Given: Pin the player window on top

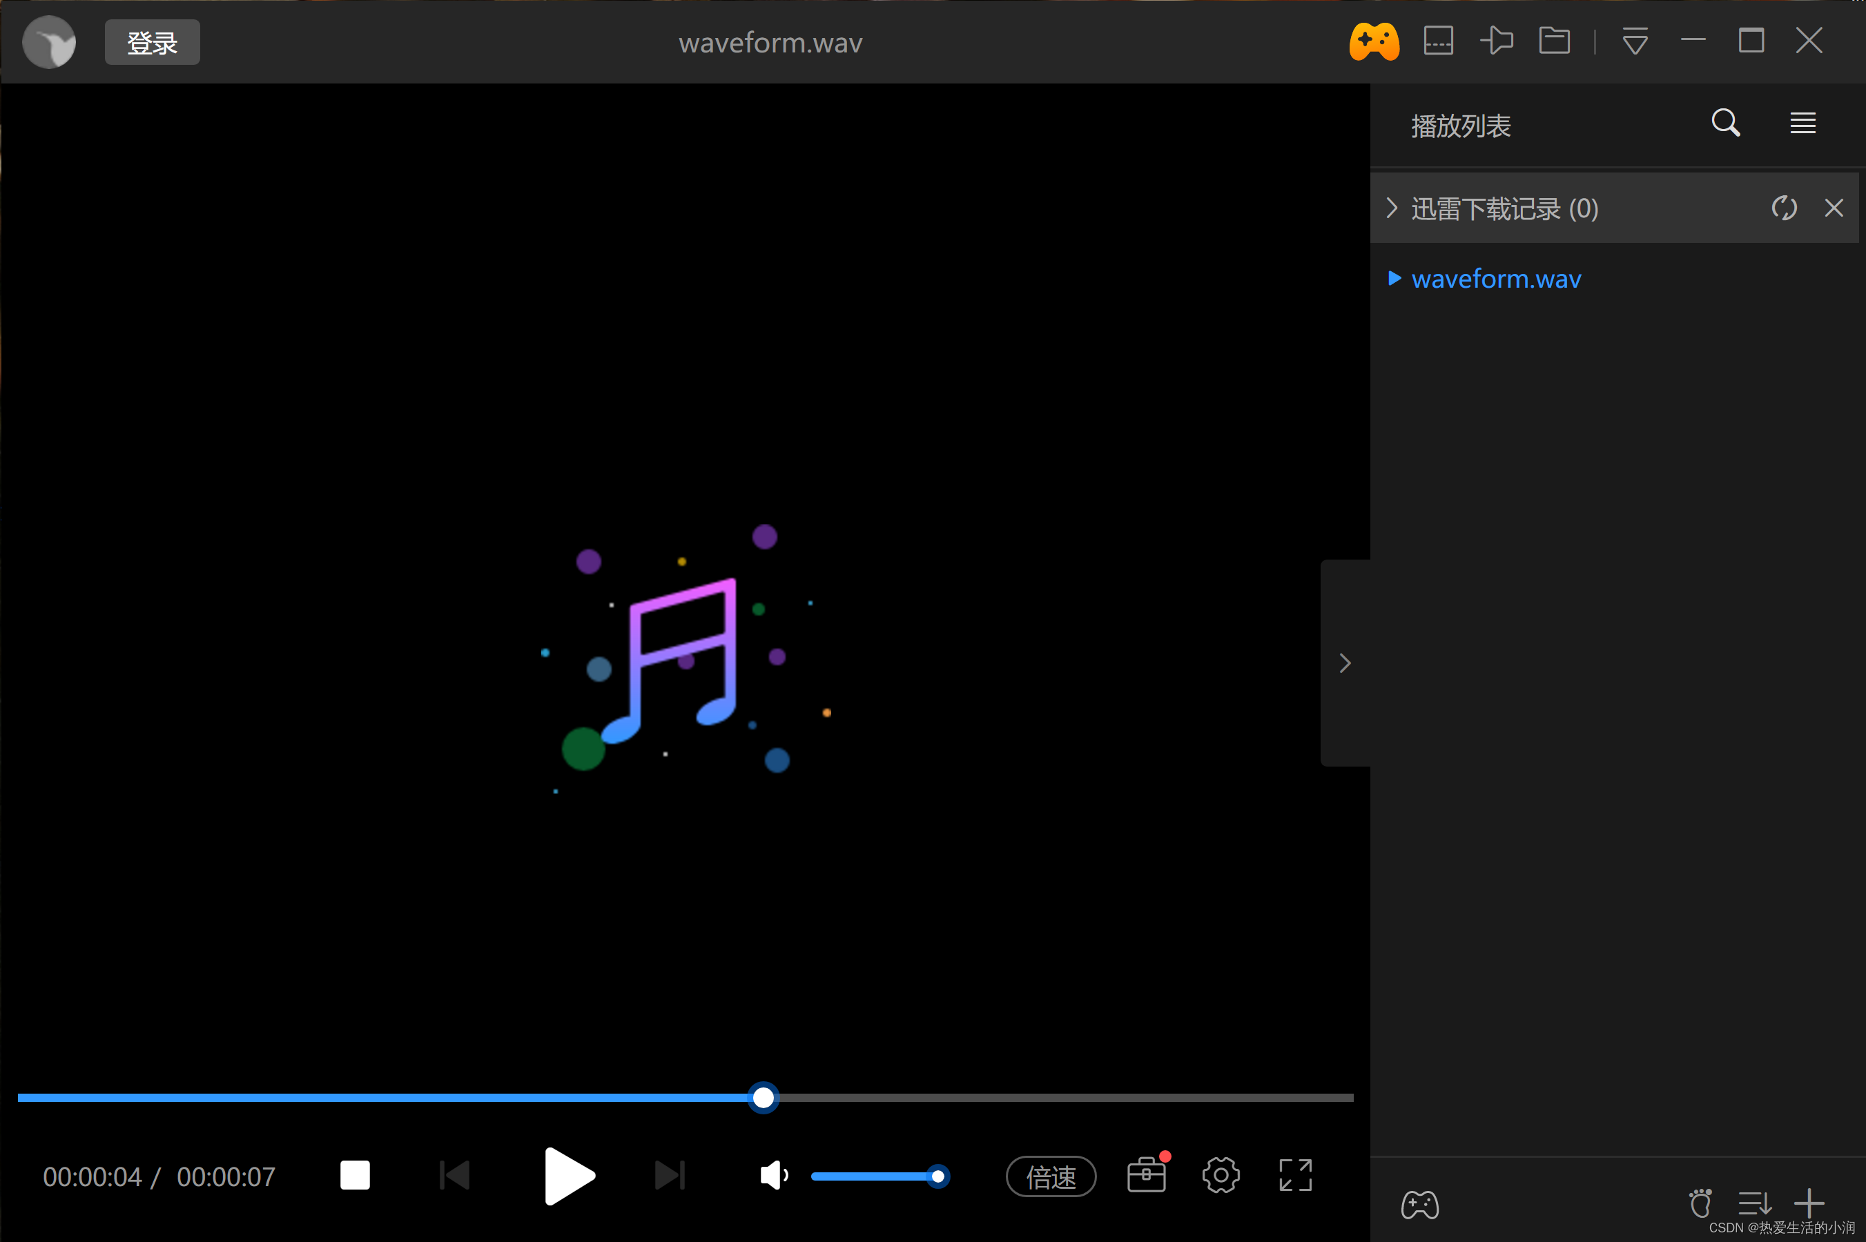Looking at the screenshot, I should pos(1497,41).
